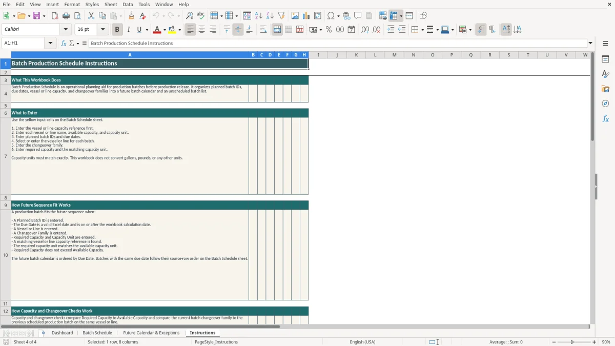This screenshot has height=346, width=615.
Task: Center text vertically in the cell
Action: pyautogui.click(x=238, y=30)
